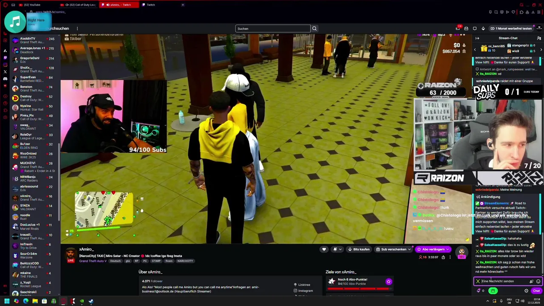Click the xAmiro_ streamer avatar with LIVE badge
Viewport: 544px width, 306px height.
coord(71,255)
